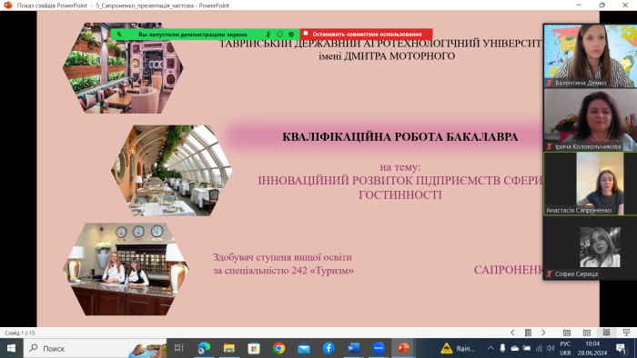
Task: Click the "Вы запустили демонстрацию экрана" notice
Action: pyautogui.click(x=193, y=35)
